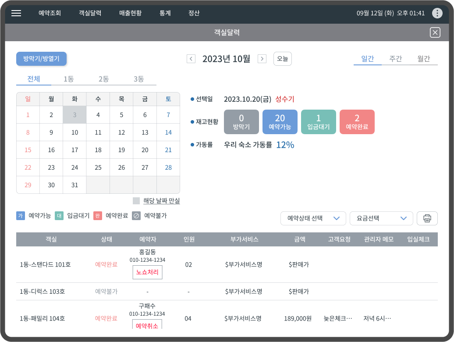The height and width of the screenshot is (342, 454).
Task: Open the 요금선택 dropdown
Action: (x=381, y=218)
